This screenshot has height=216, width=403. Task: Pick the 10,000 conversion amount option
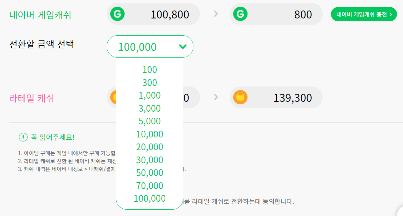(150, 134)
